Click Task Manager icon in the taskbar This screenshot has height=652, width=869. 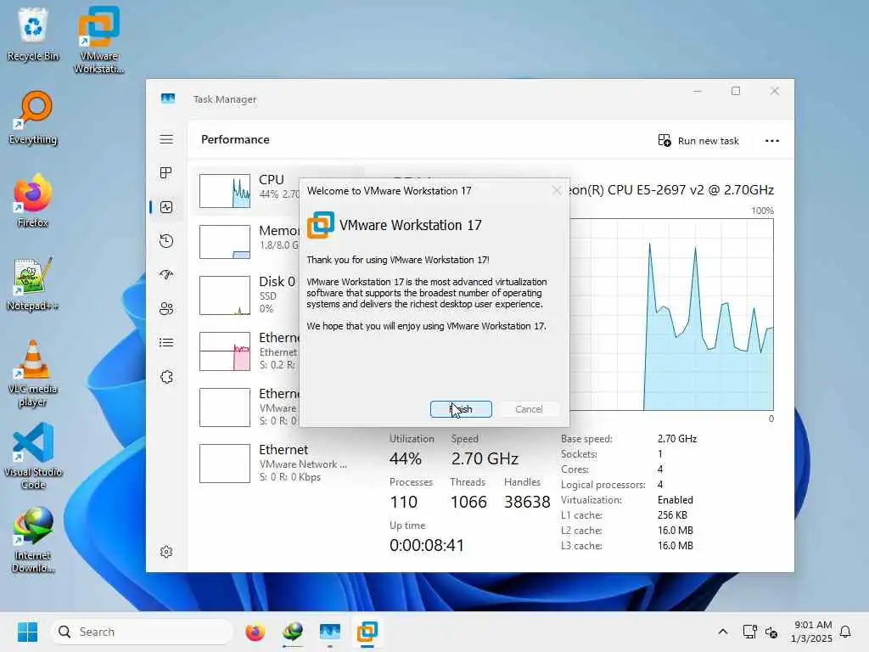pos(330,632)
